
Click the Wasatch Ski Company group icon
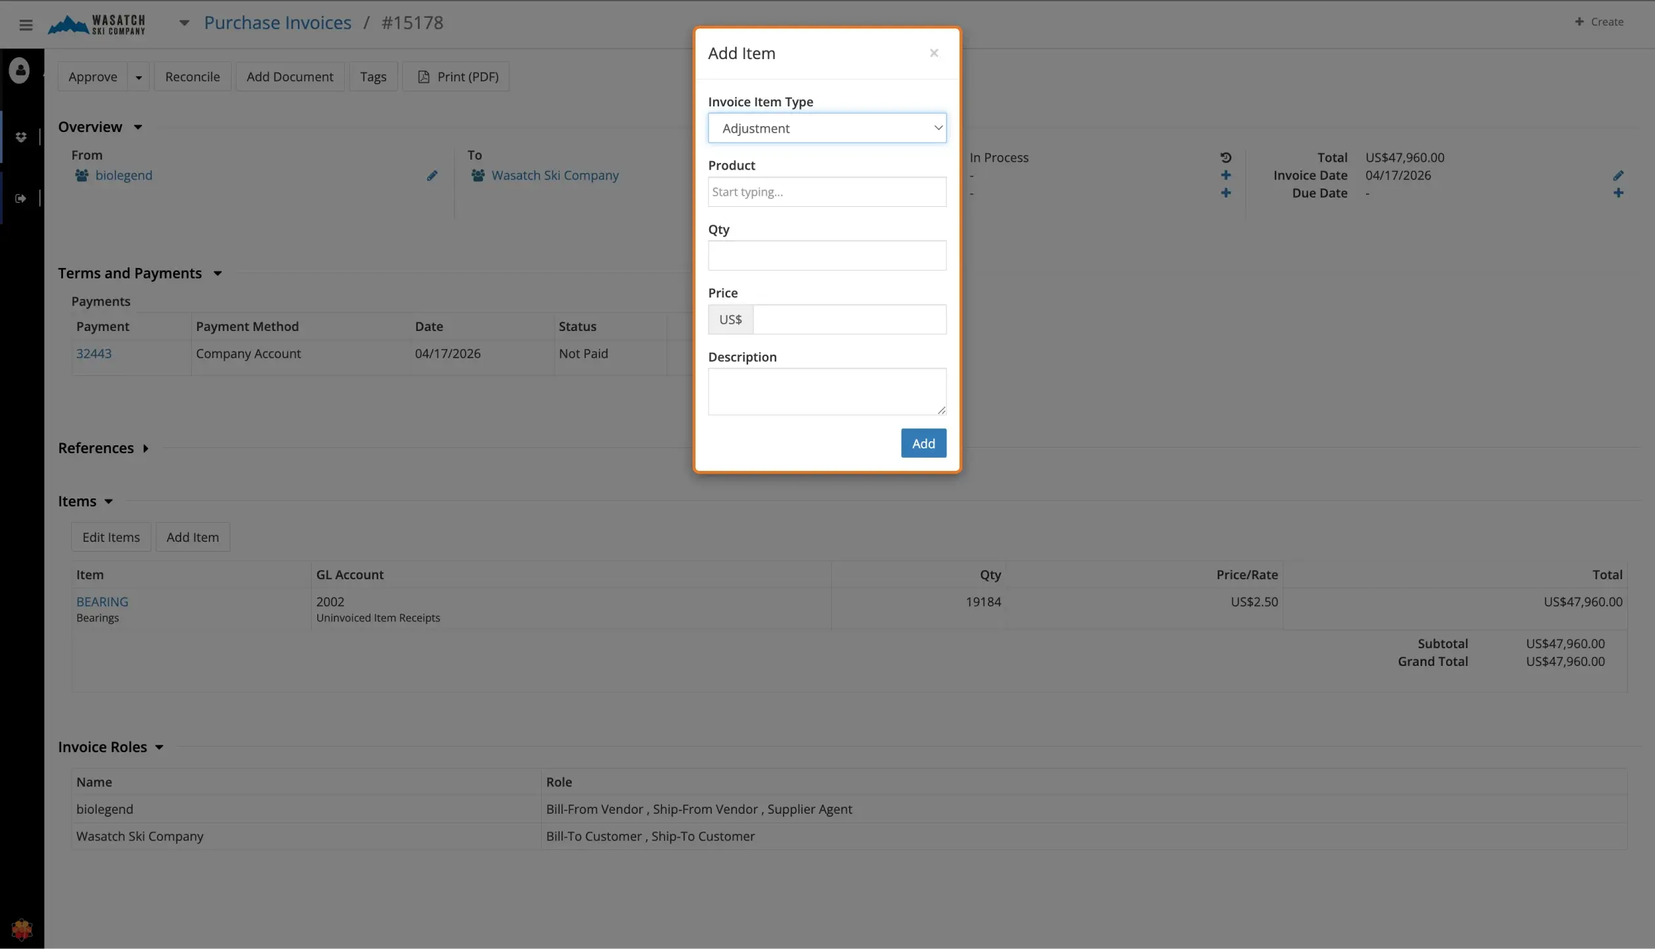[478, 175]
